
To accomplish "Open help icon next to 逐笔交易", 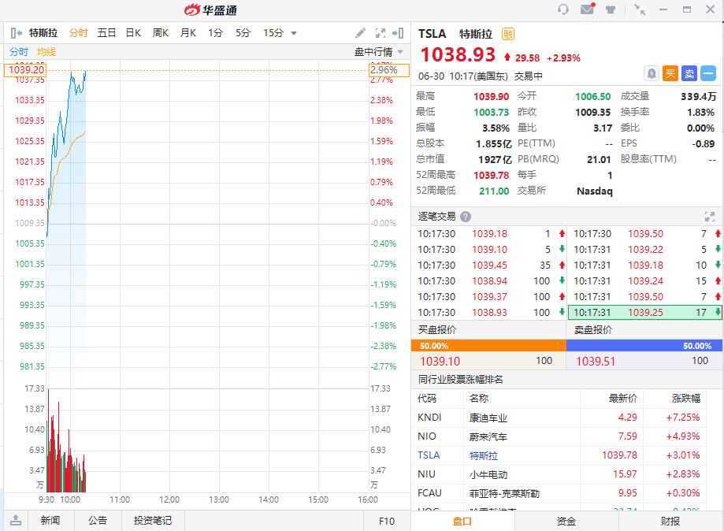I will (x=466, y=216).
